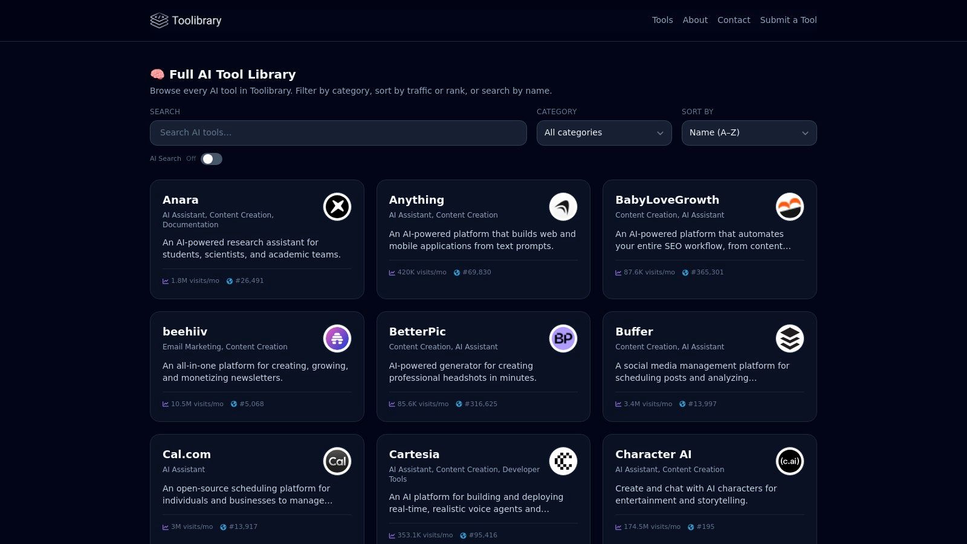Click the BetterPic BP logo icon

pyautogui.click(x=563, y=338)
